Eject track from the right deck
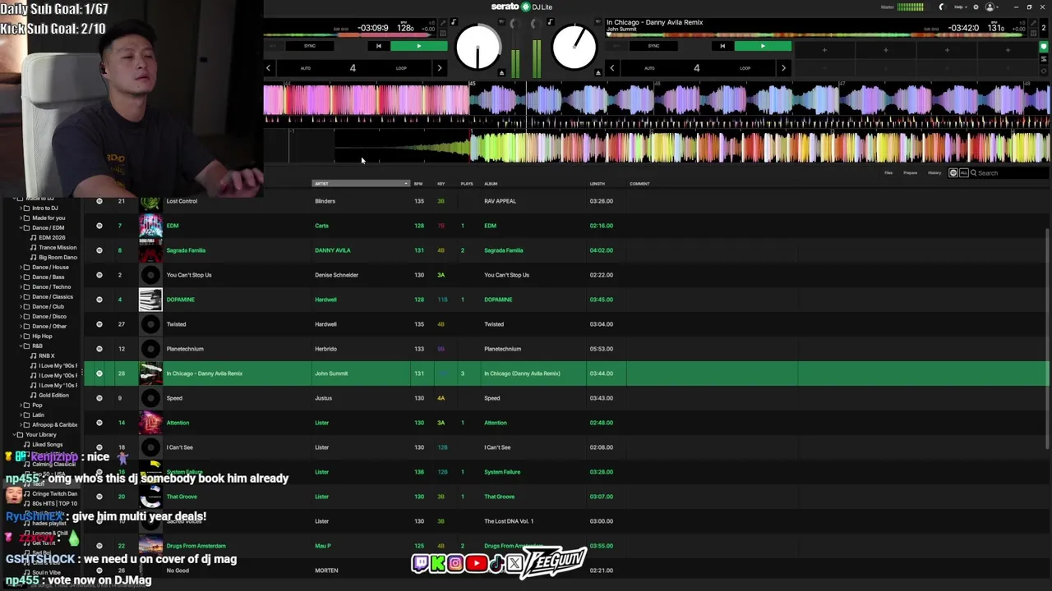 [x=598, y=73]
